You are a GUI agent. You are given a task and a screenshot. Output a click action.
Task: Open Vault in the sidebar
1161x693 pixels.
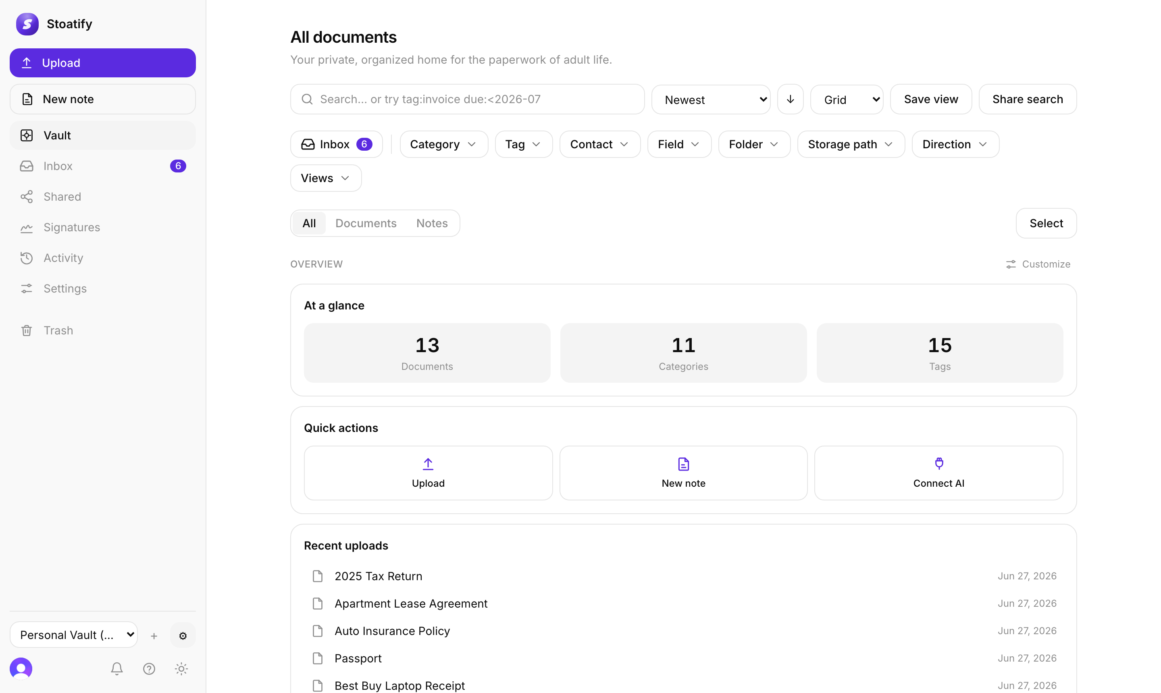click(103, 135)
